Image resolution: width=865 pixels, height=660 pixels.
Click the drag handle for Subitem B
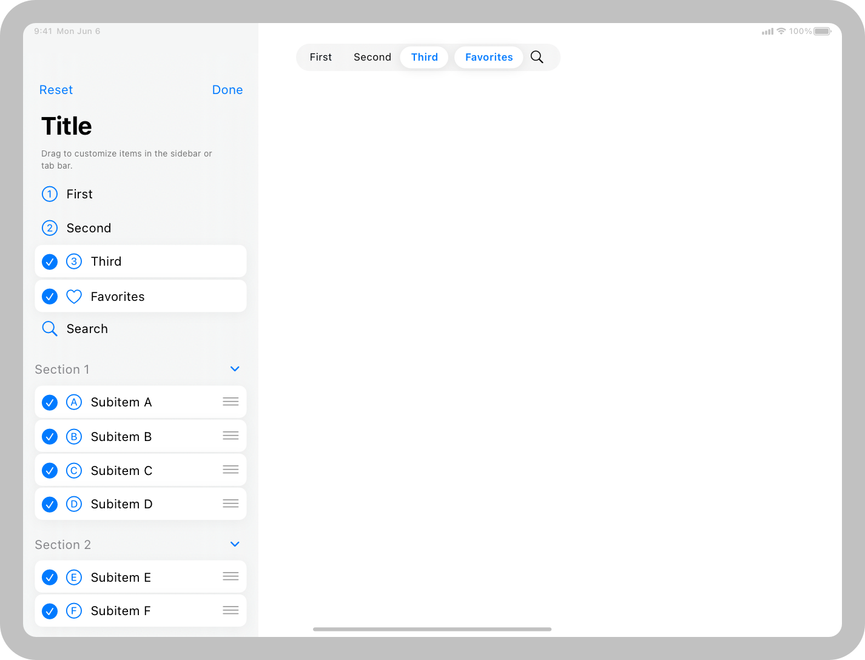coord(231,436)
